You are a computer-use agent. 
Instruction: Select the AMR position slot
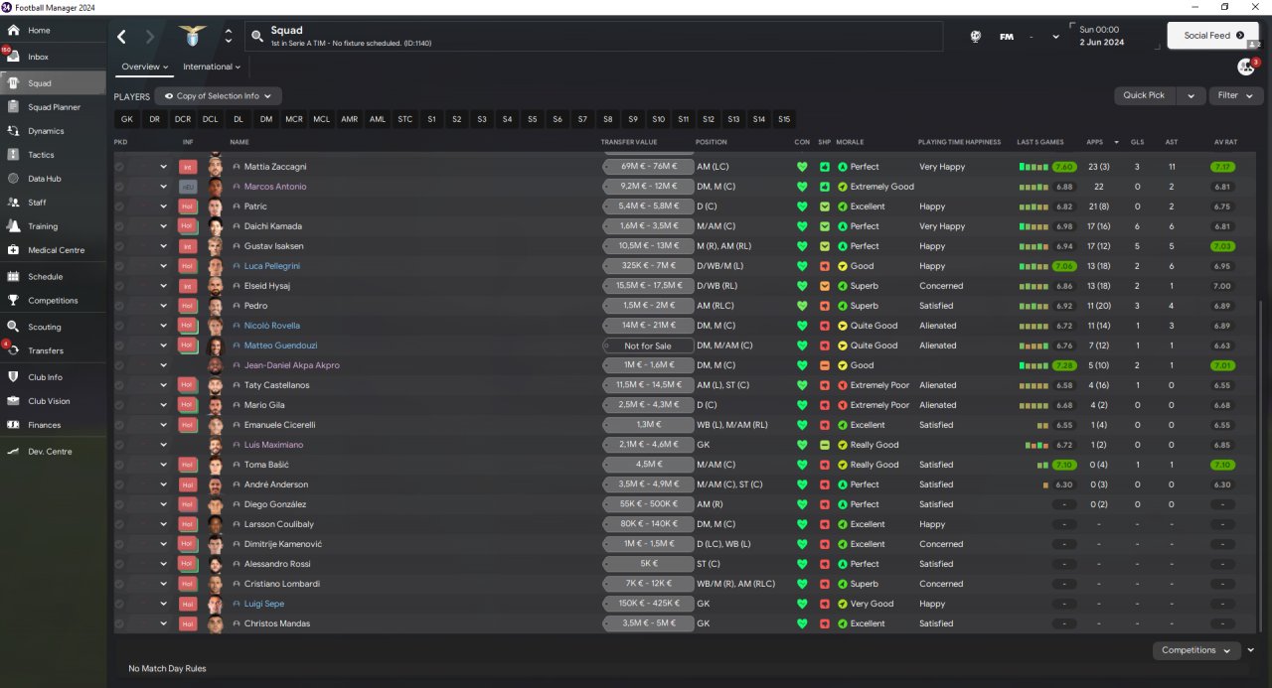(350, 119)
